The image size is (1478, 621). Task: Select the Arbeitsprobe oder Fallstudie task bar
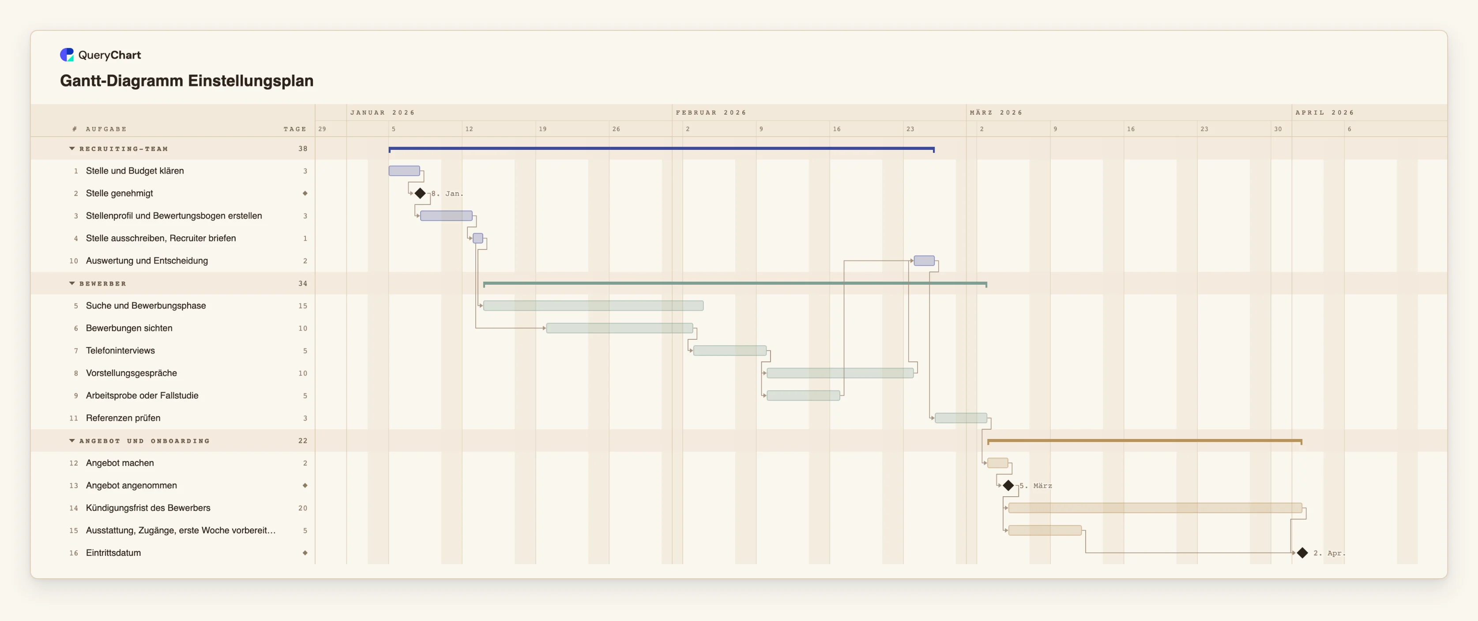803,395
